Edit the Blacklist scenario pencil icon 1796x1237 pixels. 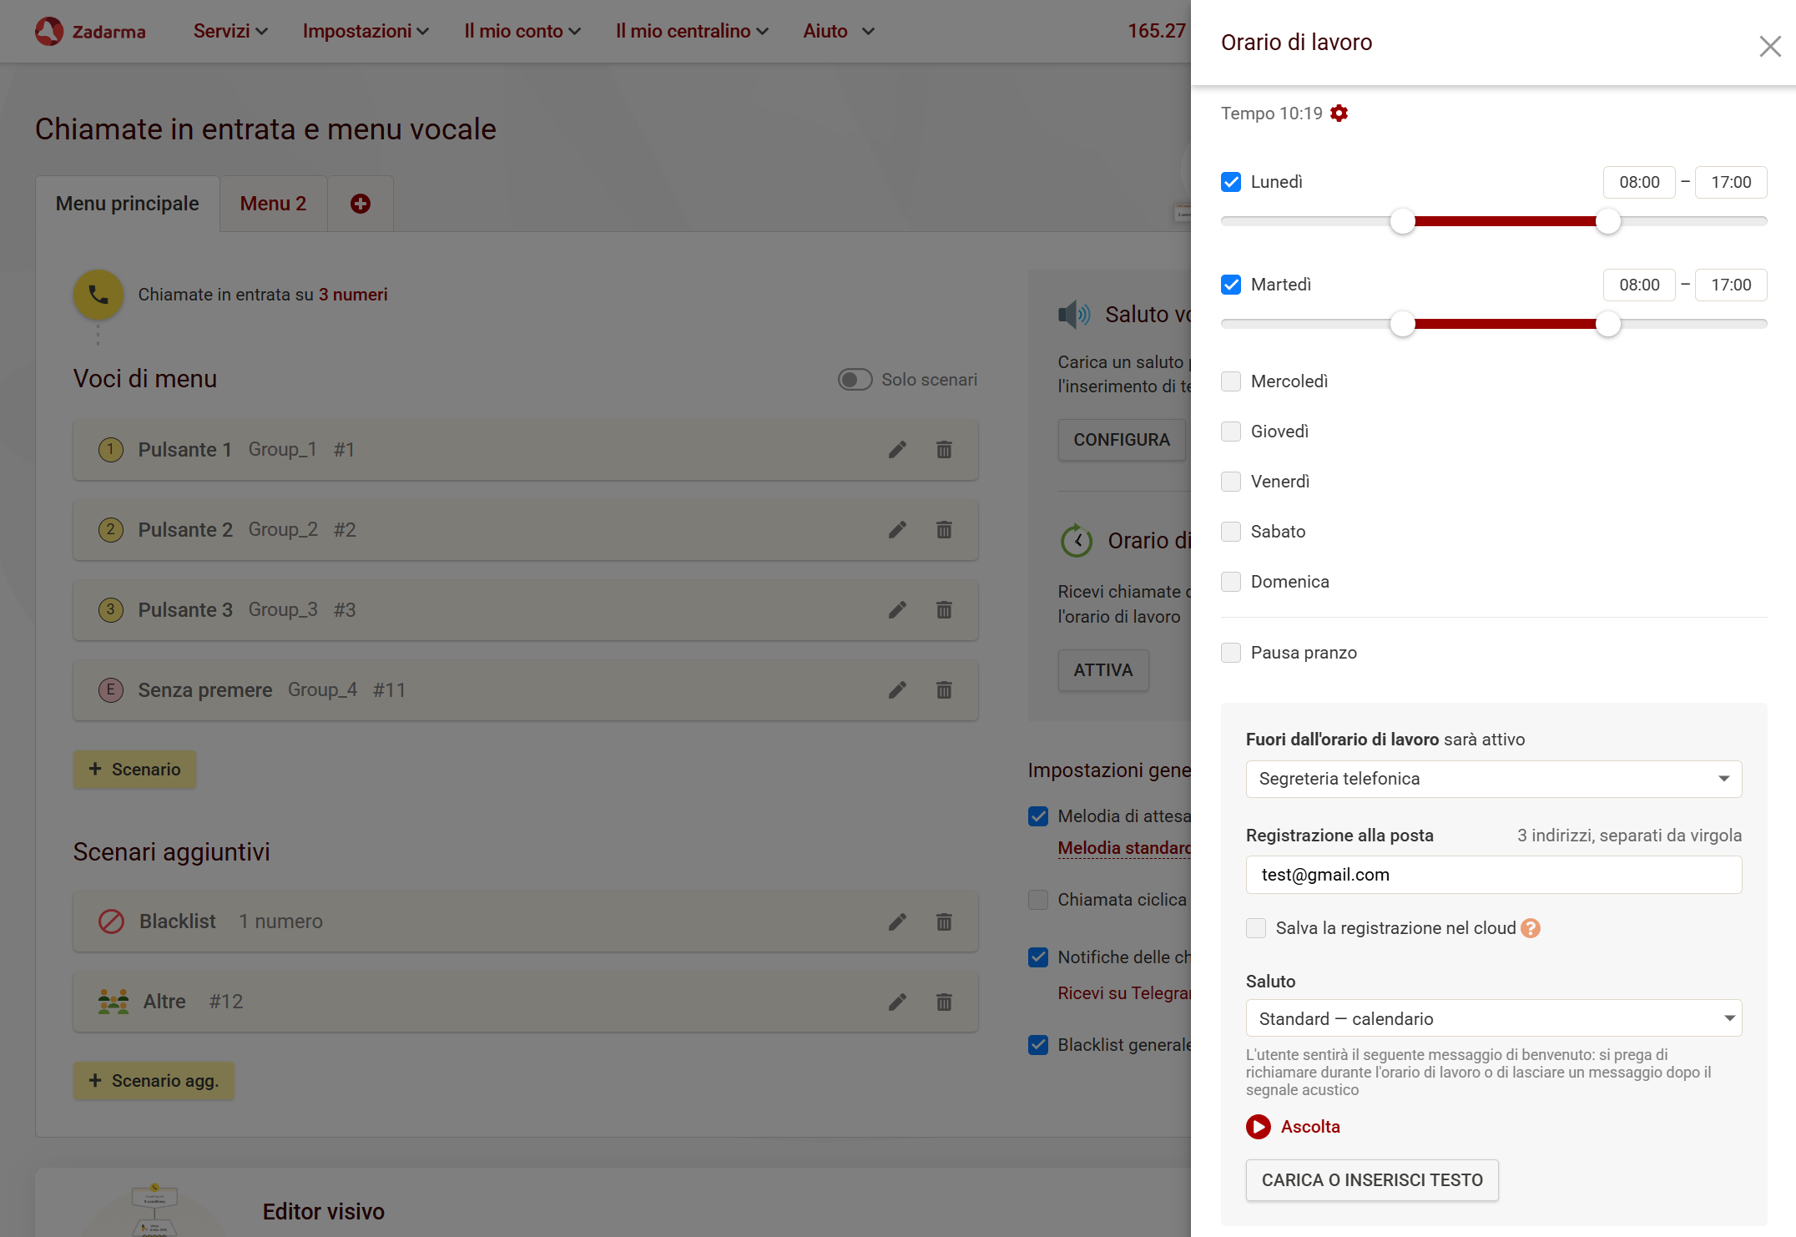pos(897,921)
